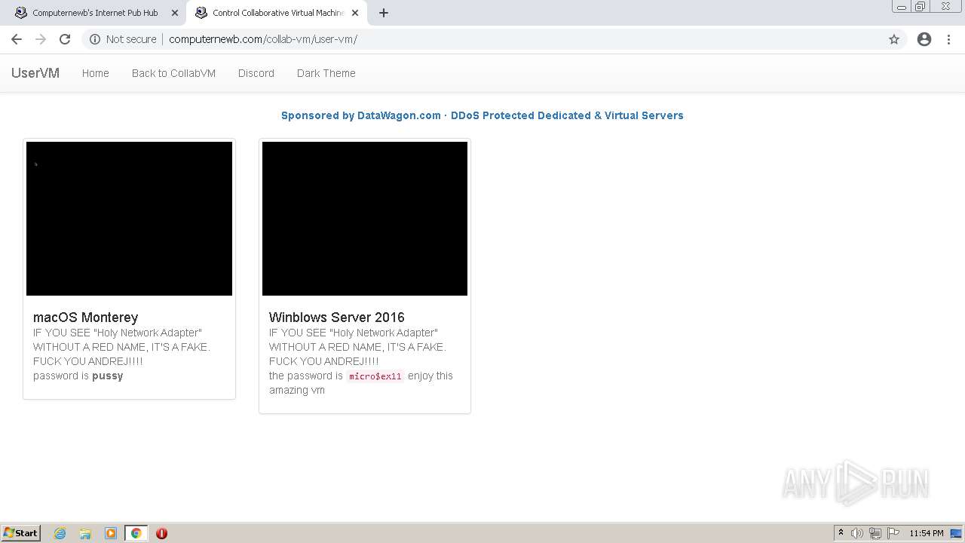The height and width of the screenshot is (543, 965).
Task: Open the network tray icon
Action: [x=875, y=533]
